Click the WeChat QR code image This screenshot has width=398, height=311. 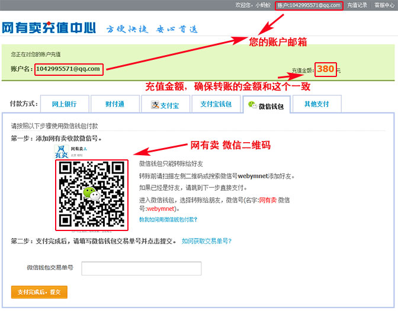92,195
